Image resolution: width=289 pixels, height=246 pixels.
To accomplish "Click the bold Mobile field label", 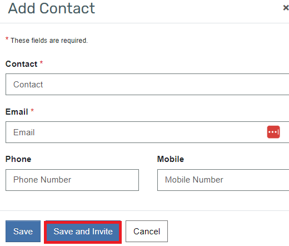I will point(171,159).
